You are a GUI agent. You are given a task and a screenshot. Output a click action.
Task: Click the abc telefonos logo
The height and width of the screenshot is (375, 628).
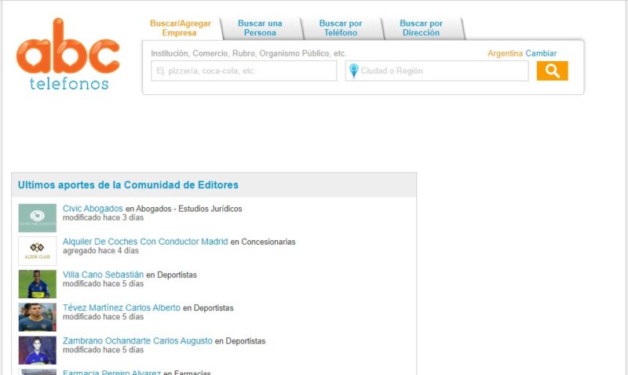point(68,54)
